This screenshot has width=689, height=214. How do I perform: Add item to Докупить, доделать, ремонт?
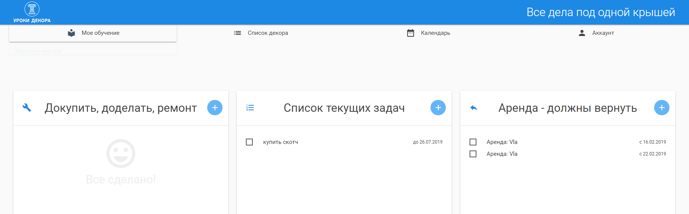[215, 108]
